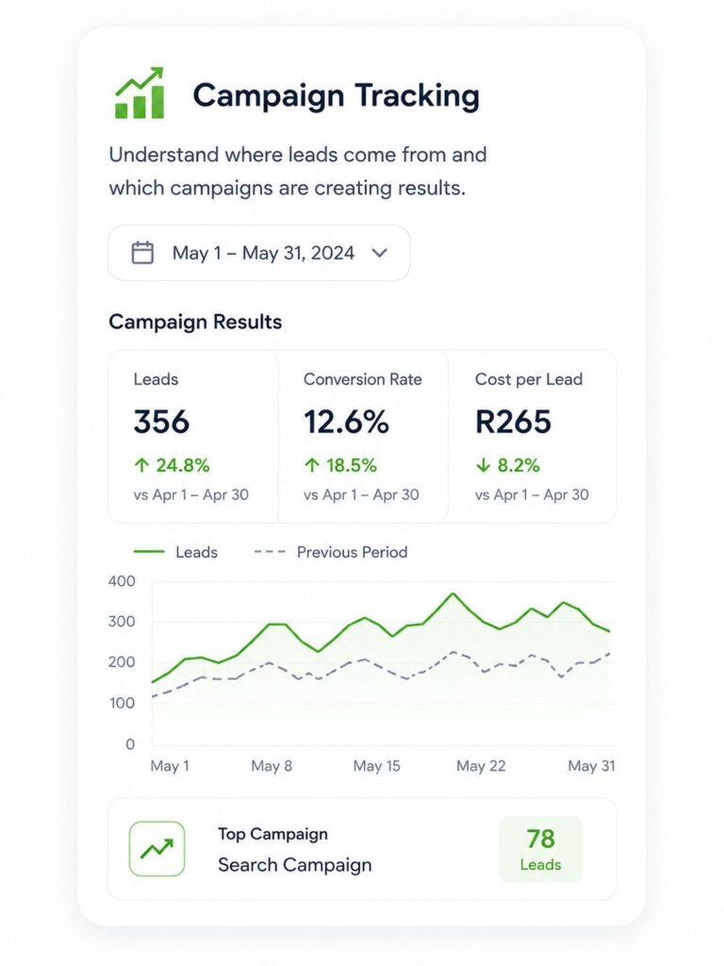Click the 78 Leads badge
724x966 pixels.
540,849
